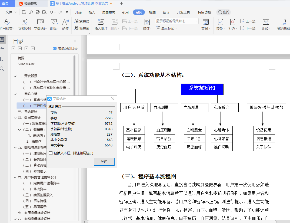The image size is (290, 223).
Task: Click the add outline level plus icon
Action: [26, 48]
